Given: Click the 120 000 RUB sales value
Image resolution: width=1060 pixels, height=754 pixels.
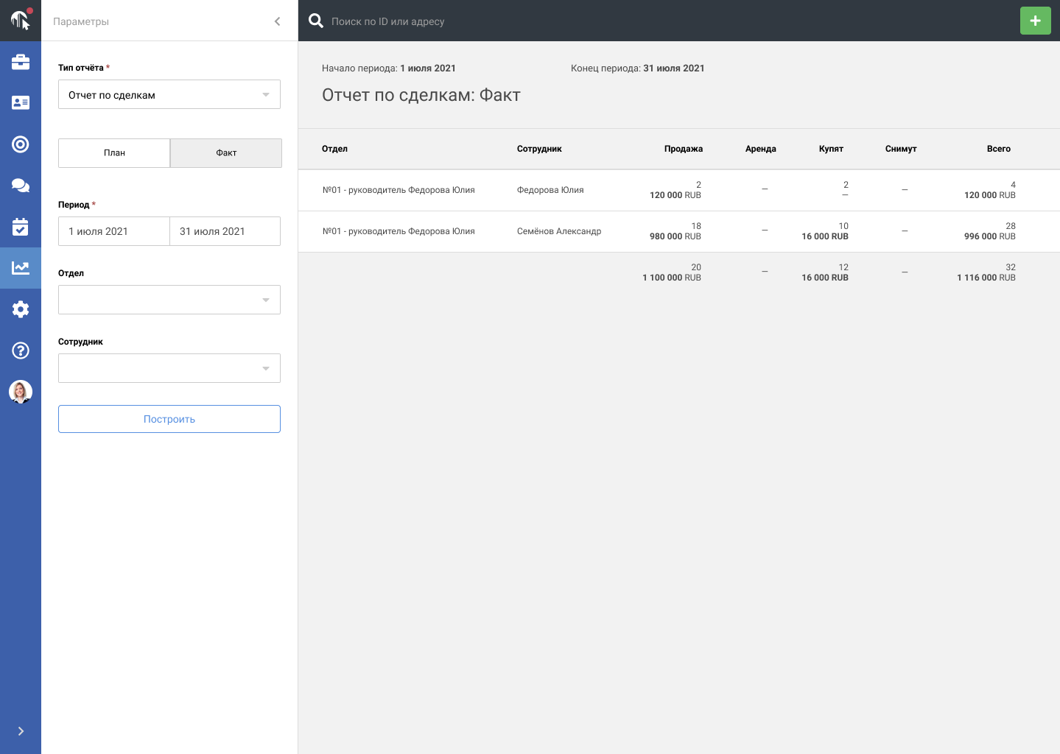Looking at the screenshot, I should (x=675, y=195).
